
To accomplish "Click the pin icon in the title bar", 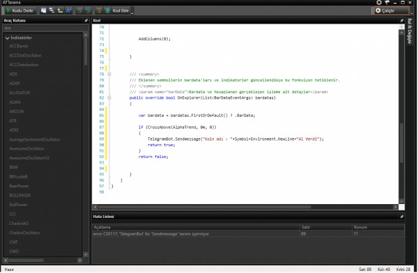I will pos(387,2).
